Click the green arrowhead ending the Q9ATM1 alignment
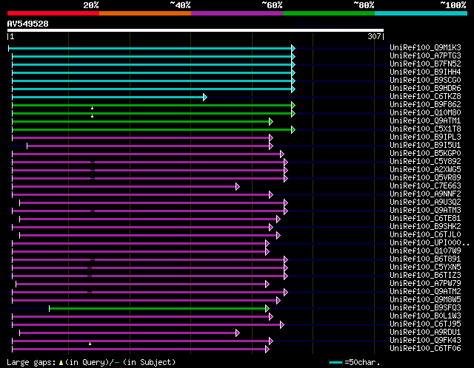The height and width of the screenshot is (368, 474). 271,122
